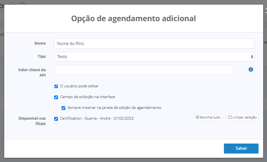Uncheck the Certification - Guerra - Andre branch

coord(56,119)
